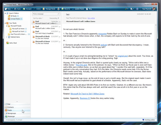
Task: Click the Reply toolbar button
Action: point(18,9)
